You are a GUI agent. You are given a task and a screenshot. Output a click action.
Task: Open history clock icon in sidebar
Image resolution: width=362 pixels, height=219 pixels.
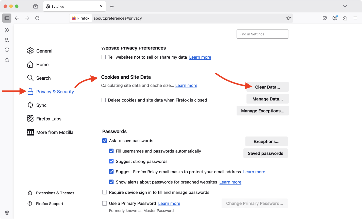(7, 50)
